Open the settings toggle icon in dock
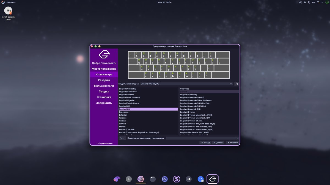 point(189,179)
